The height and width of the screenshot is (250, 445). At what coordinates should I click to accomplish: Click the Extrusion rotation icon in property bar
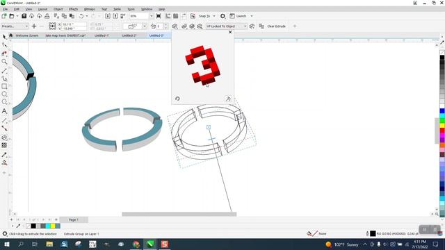[175, 26]
